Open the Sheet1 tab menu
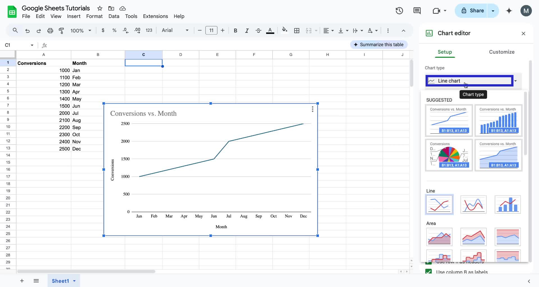Viewport: 539px width, 287px height. pyautogui.click(x=74, y=281)
